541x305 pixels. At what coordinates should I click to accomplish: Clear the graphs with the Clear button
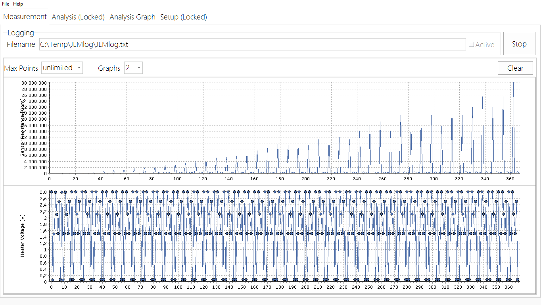(515, 68)
